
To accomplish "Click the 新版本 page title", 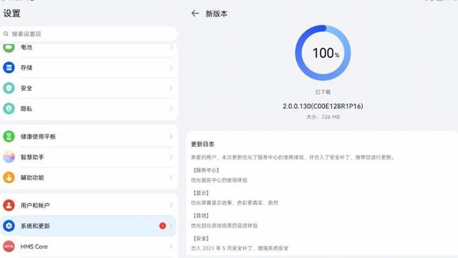I will (217, 13).
